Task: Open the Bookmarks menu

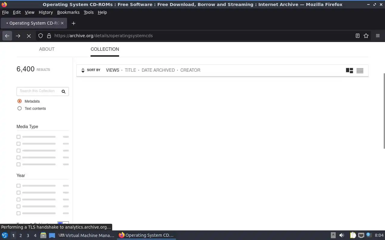Action: [x=68, y=12]
